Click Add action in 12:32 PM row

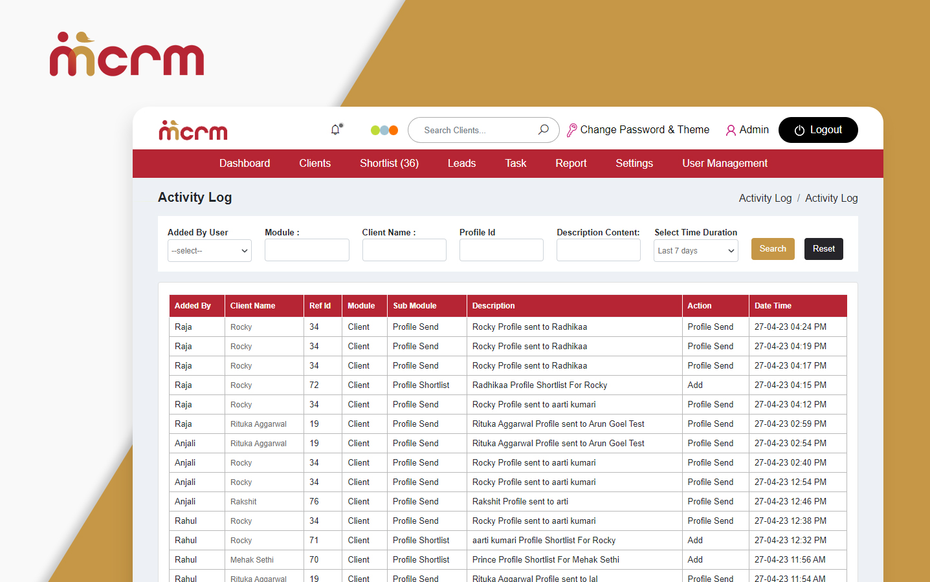(x=695, y=540)
